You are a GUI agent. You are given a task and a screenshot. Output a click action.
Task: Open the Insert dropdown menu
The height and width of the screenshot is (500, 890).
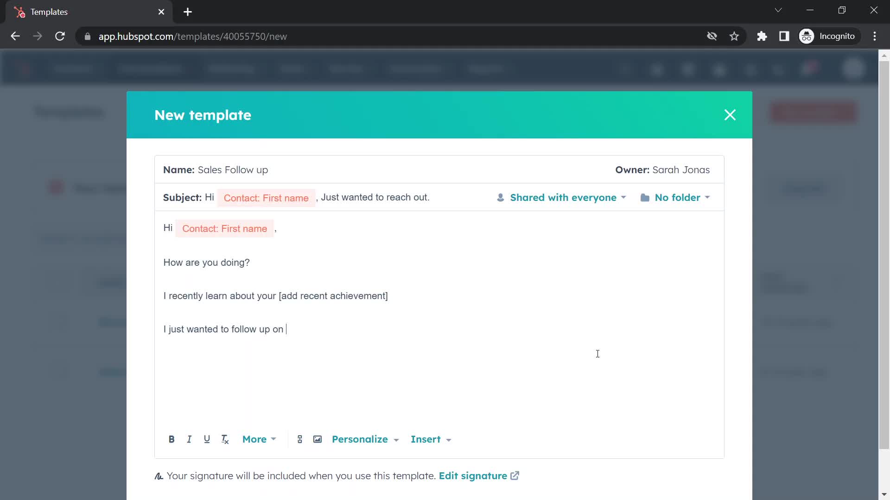(x=431, y=439)
